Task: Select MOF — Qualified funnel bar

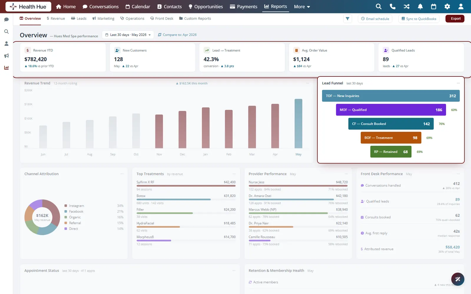Action: pyautogui.click(x=391, y=110)
